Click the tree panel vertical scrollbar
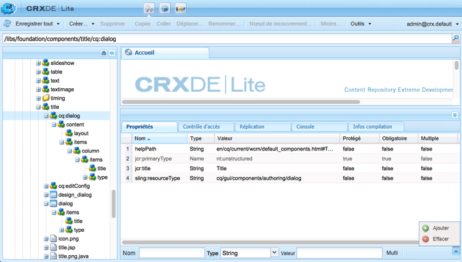462x262 pixels. click(x=113, y=204)
